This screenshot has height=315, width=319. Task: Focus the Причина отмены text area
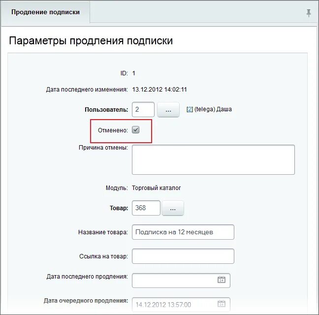(213, 159)
